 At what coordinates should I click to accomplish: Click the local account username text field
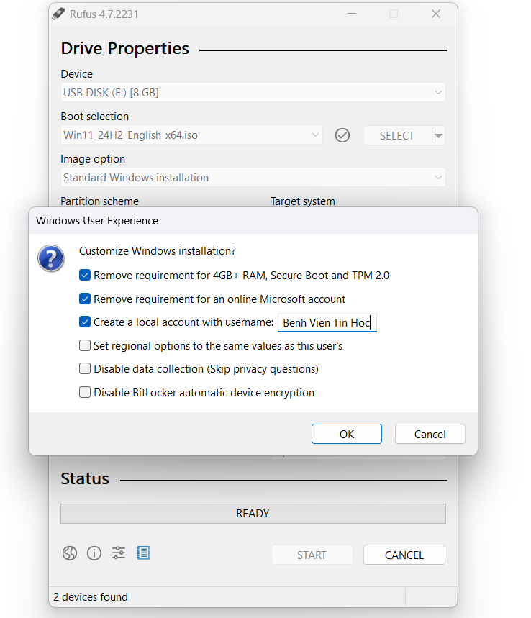click(327, 323)
